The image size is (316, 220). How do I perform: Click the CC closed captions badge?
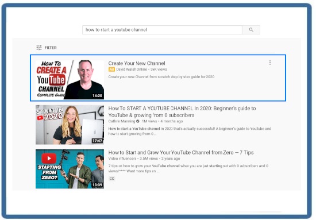[111, 179]
